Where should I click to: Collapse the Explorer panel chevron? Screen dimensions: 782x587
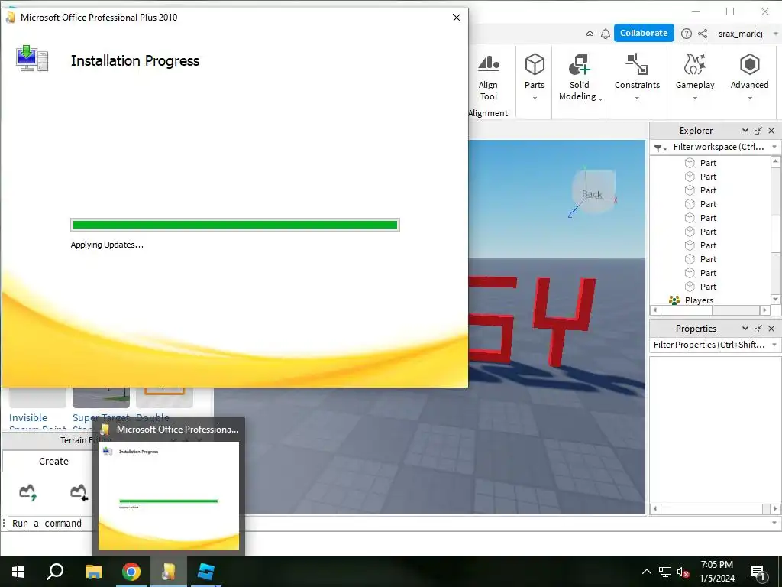click(745, 130)
